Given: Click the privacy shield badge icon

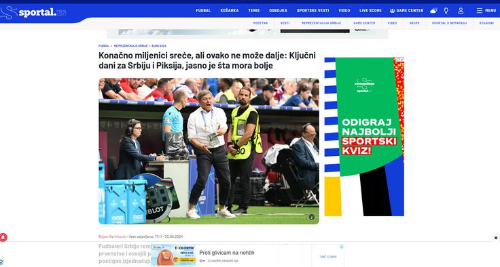Looking at the screenshot, I should point(1,262).
